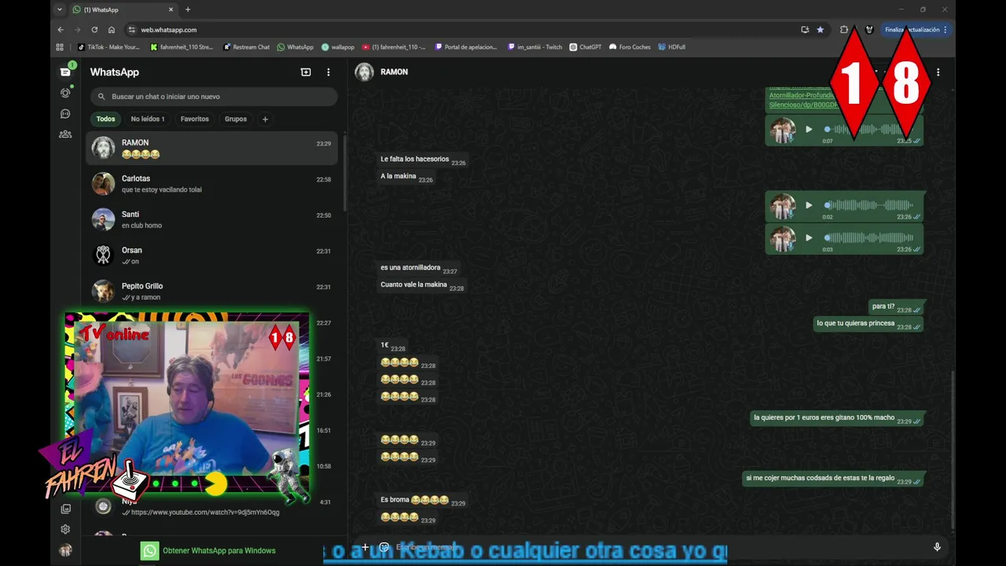Click Obtener WhatsApp para Windows
Image resolution: width=1006 pixels, height=566 pixels.
click(208, 551)
